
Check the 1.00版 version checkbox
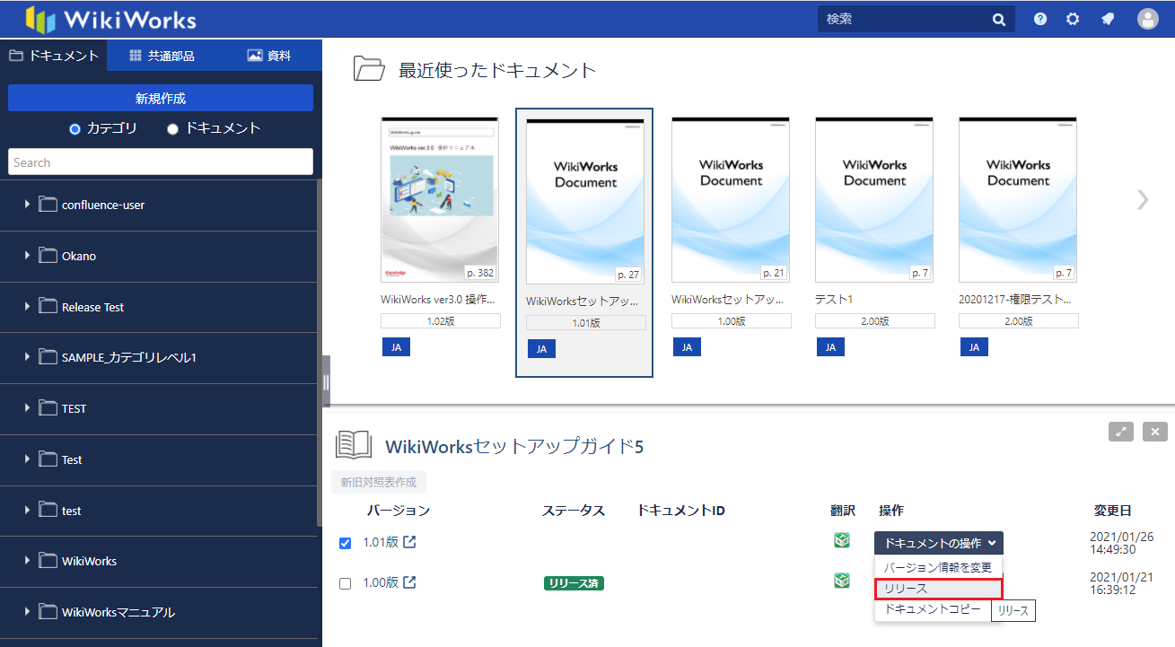[x=346, y=583]
